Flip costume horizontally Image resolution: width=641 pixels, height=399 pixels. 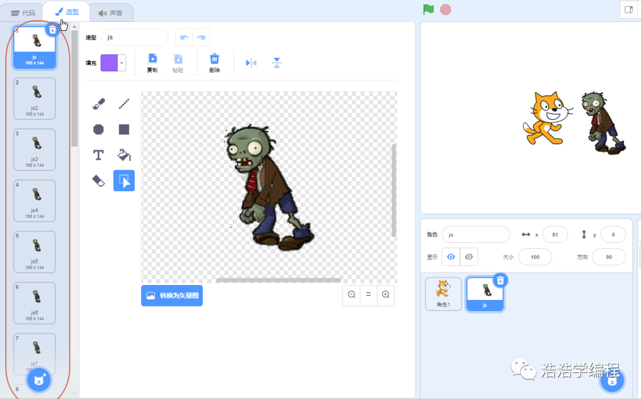pyautogui.click(x=251, y=62)
